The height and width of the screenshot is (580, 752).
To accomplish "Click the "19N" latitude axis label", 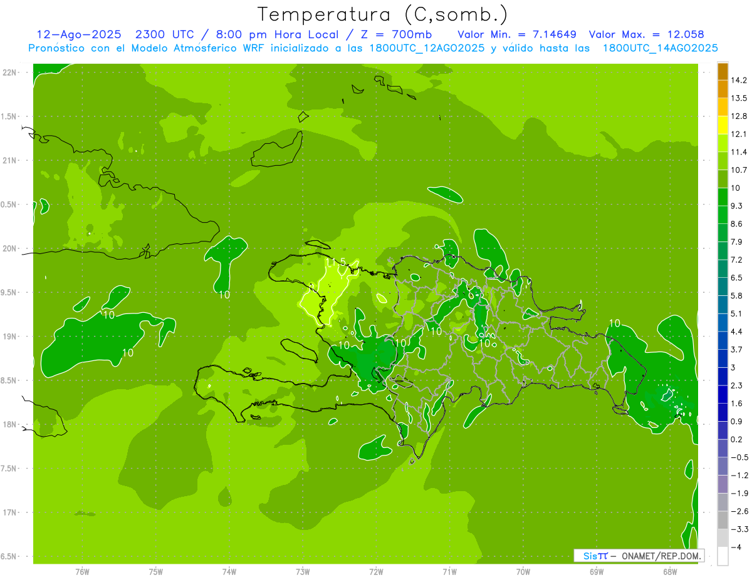I will click(x=9, y=337).
